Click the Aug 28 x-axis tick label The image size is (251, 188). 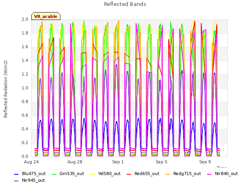pyautogui.click(x=75, y=162)
